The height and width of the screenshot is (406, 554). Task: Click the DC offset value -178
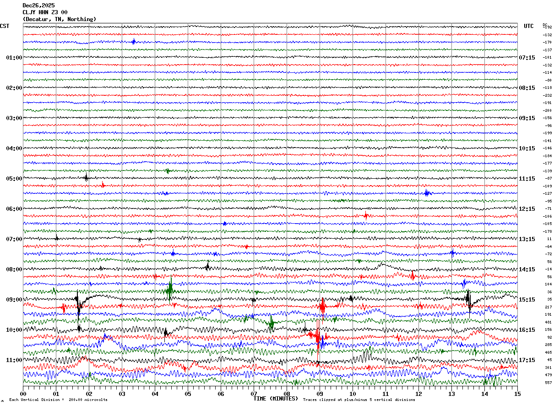[547, 231]
